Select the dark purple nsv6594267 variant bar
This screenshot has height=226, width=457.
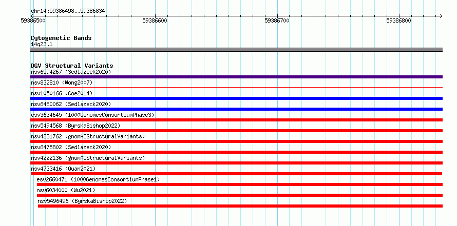236,77
